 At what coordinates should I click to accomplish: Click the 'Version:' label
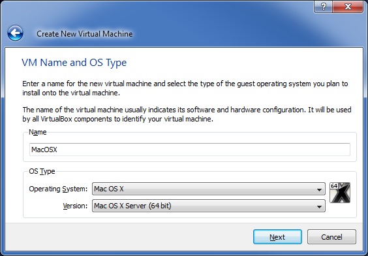pos(75,206)
